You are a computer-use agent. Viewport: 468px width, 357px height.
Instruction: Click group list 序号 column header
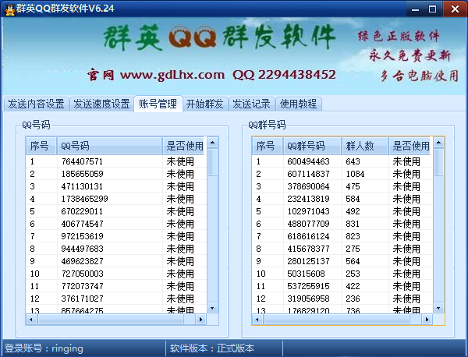coord(268,146)
